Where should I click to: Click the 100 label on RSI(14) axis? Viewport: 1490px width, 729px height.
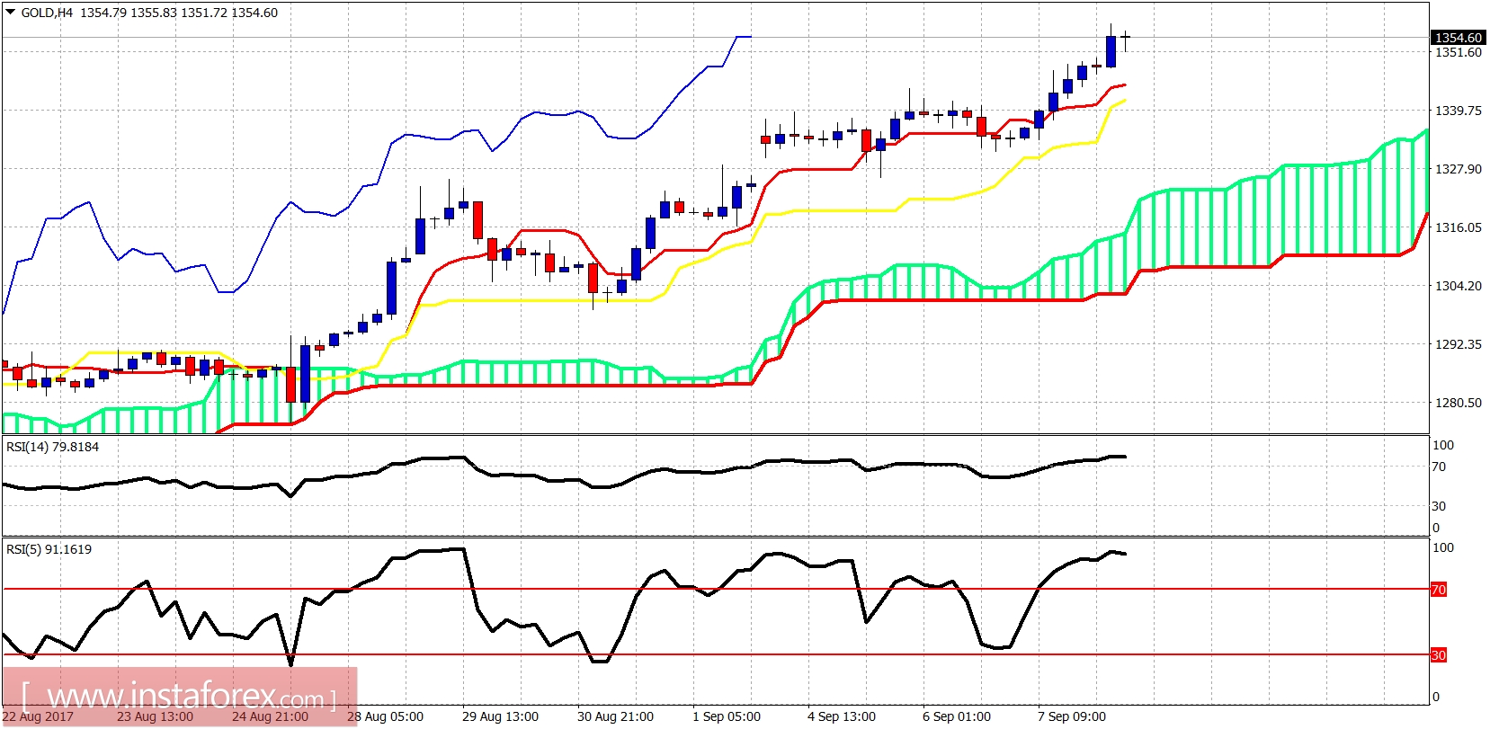1442,445
